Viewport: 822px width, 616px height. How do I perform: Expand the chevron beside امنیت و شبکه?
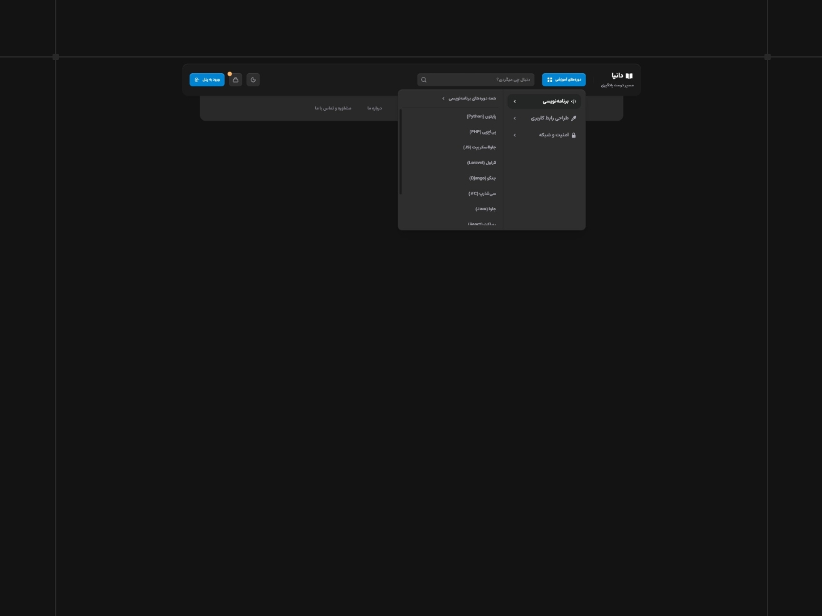[515, 135]
